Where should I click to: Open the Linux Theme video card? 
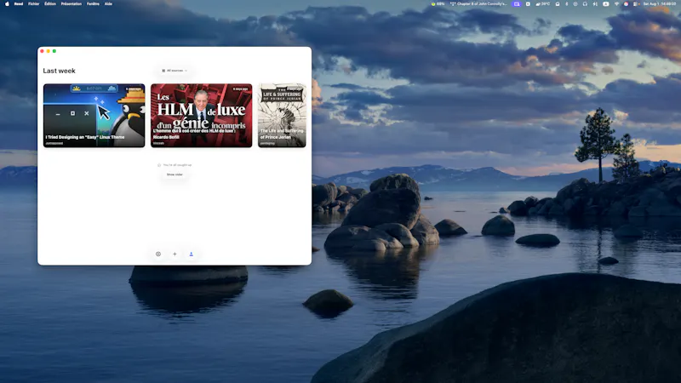click(94, 116)
